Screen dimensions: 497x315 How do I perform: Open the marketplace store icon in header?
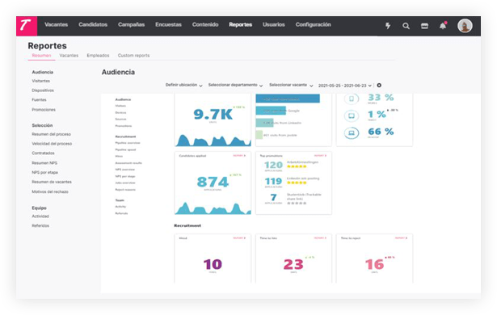click(424, 26)
